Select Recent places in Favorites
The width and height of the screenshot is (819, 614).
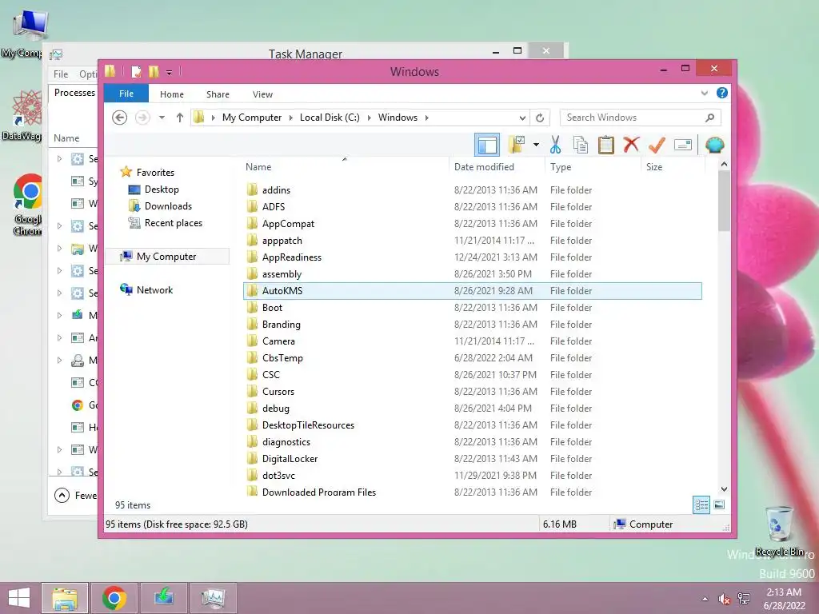click(173, 223)
